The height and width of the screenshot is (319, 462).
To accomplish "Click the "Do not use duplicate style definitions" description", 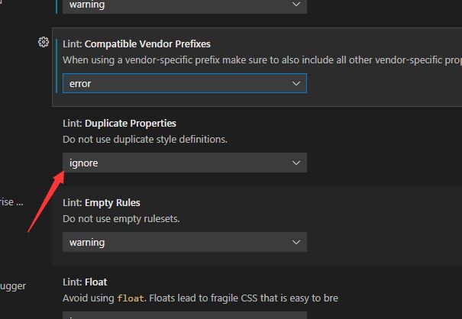I will pos(145,140).
